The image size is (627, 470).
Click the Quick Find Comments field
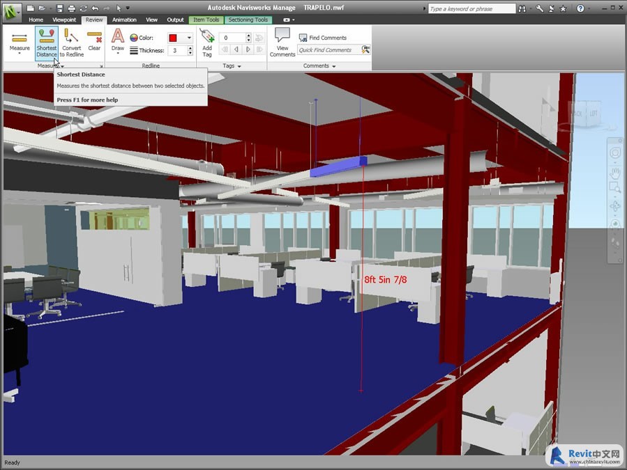[328, 50]
